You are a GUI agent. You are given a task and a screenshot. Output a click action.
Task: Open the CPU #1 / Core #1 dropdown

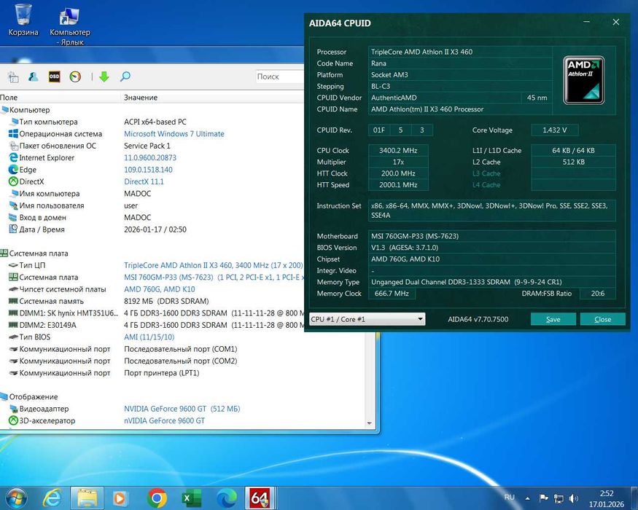point(367,319)
